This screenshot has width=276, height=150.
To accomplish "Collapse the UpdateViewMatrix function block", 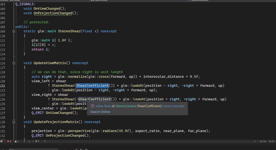I will pyautogui.click(x=14, y=63).
